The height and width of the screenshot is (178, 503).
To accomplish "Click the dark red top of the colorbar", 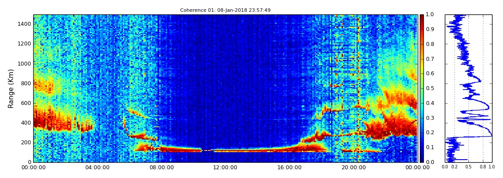I will tap(422, 17).
